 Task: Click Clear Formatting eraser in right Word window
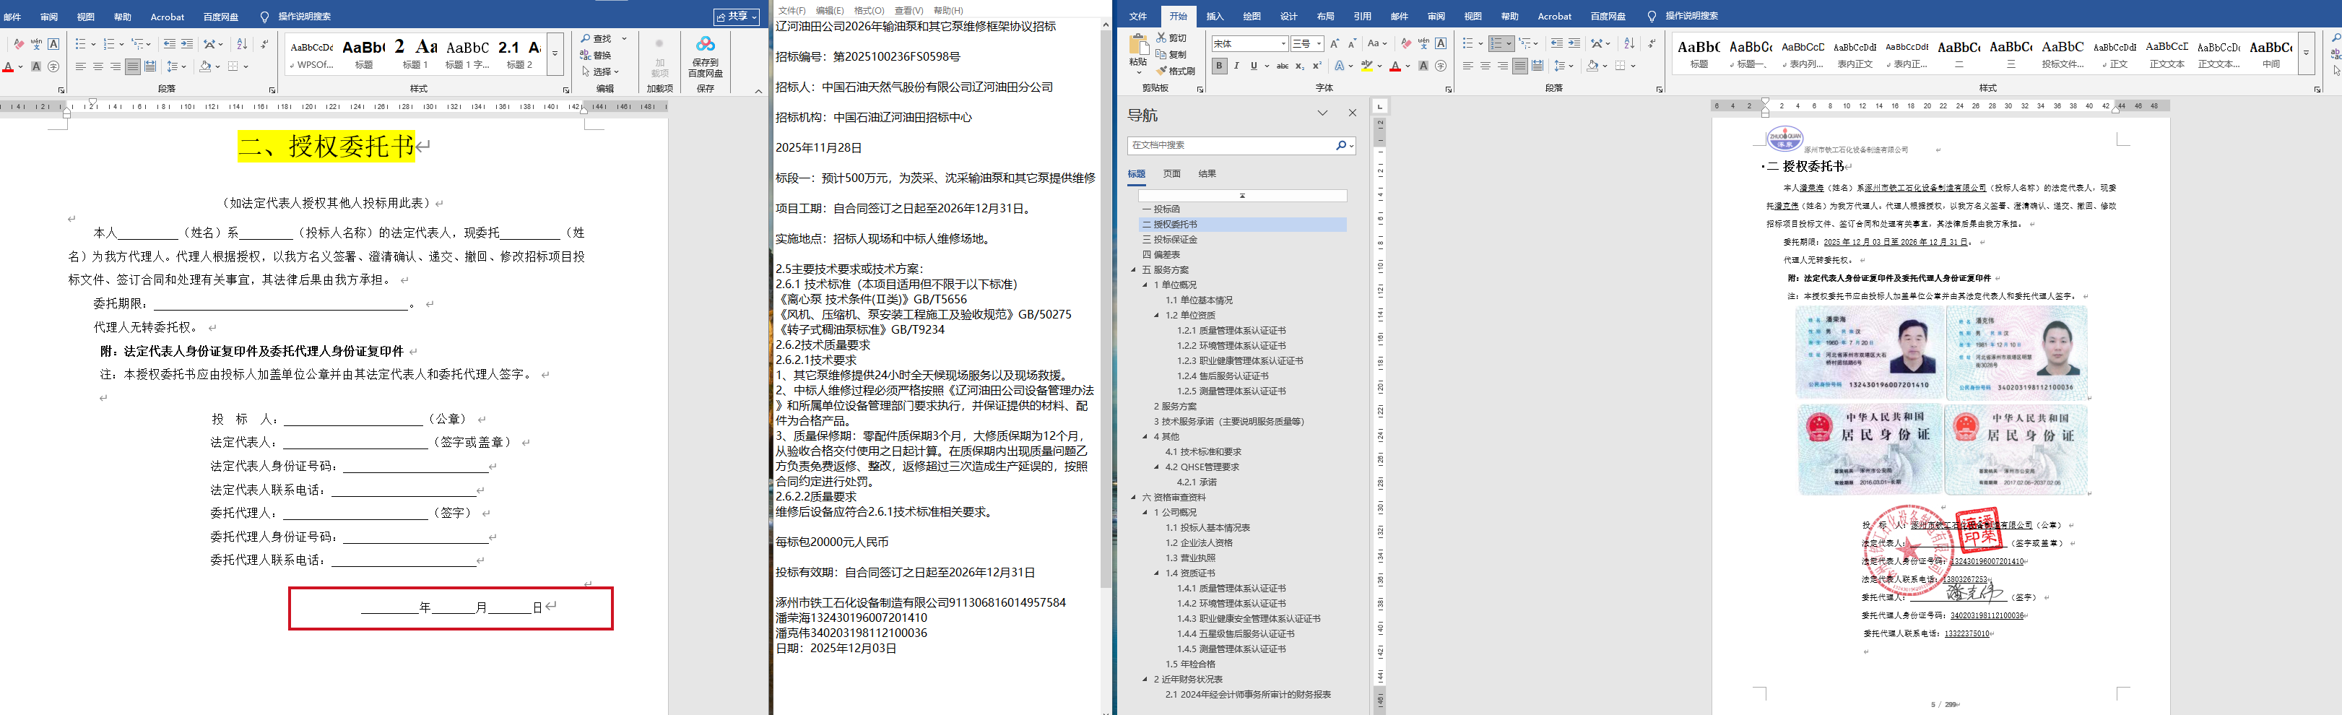point(1405,43)
